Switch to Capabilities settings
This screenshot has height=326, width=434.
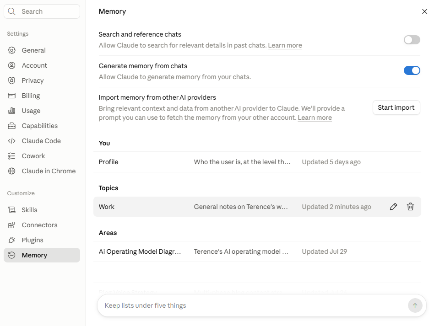coord(42,126)
